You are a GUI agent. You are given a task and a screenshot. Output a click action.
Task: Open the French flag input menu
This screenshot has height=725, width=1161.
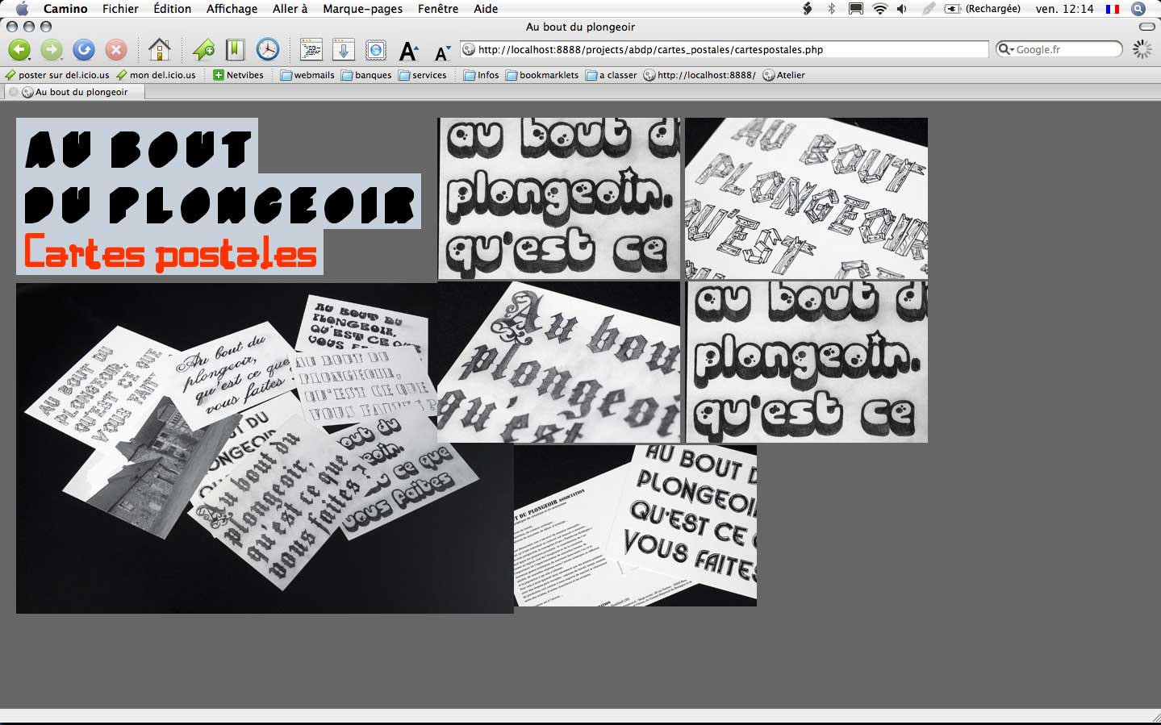coord(1113,9)
